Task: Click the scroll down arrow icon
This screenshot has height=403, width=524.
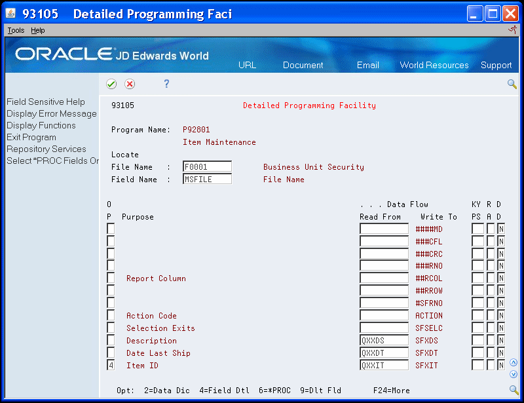Action: coord(514,374)
